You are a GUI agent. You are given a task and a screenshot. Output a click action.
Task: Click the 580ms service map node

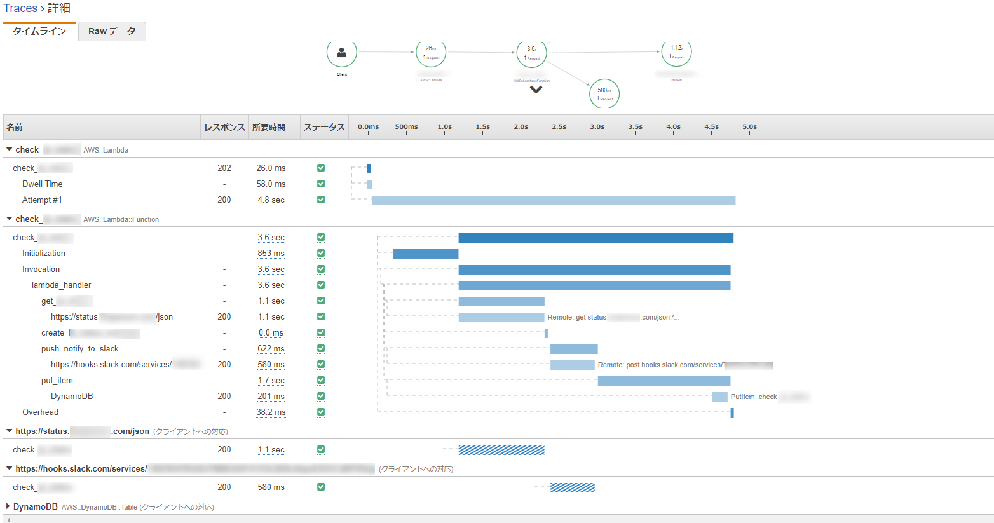coord(604,94)
